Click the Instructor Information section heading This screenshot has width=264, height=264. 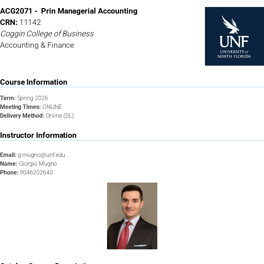[x=38, y=135]
